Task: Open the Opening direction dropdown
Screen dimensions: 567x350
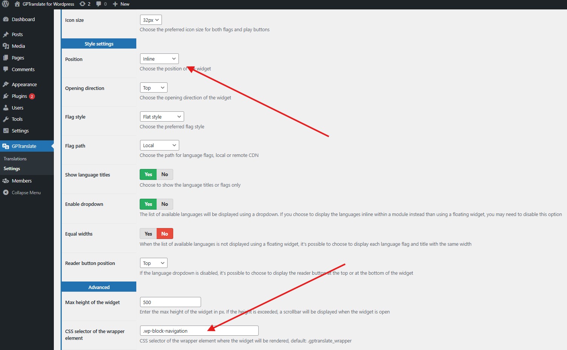Action: pos(154,88)
